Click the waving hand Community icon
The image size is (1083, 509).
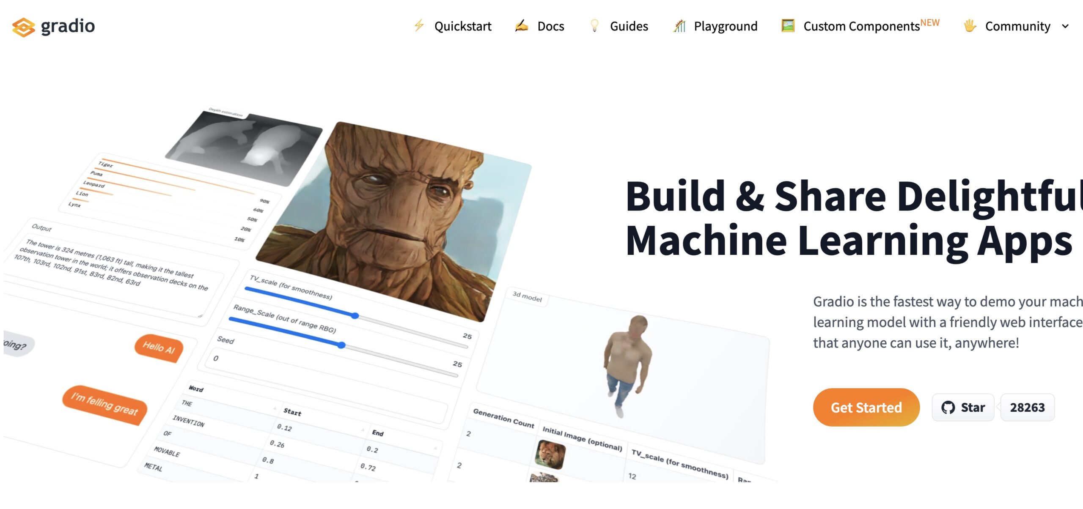(x=970, y=26)
